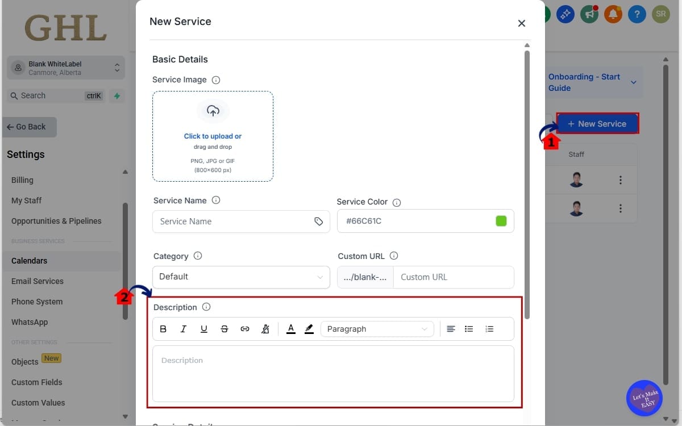The height and width of the screenshot is (426, 682).
Task: Open the Paragraph style dropdown
Action: point(377,328)
